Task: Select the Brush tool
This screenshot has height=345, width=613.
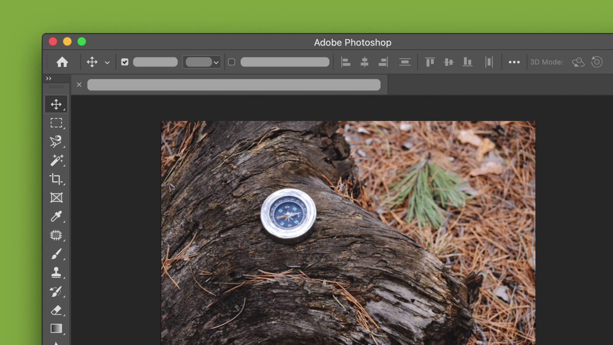Action: click(56, 254)
